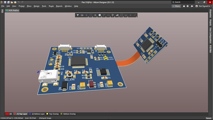Open the PCB panel tab on left edge
This screenshot has width=213, height=120.
point(2,11)
